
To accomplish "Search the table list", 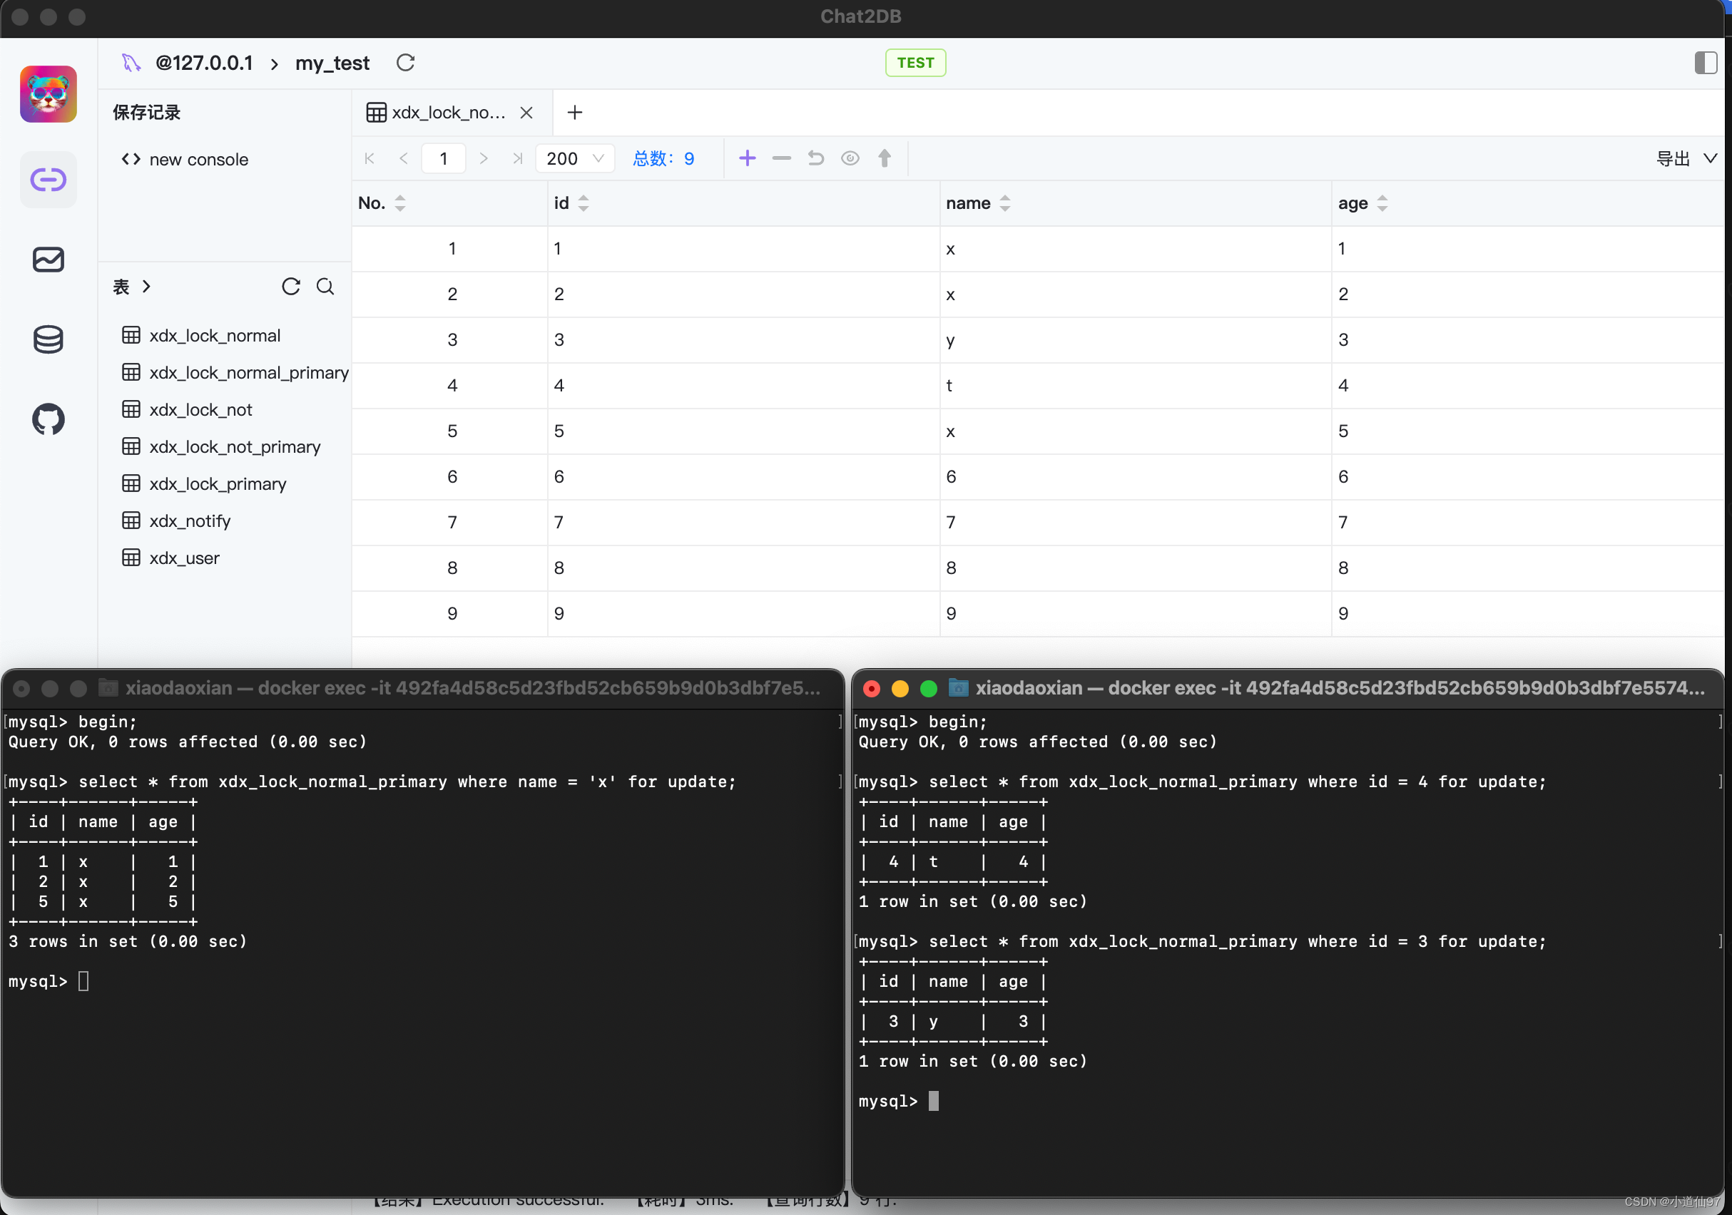I will [325, 287].
